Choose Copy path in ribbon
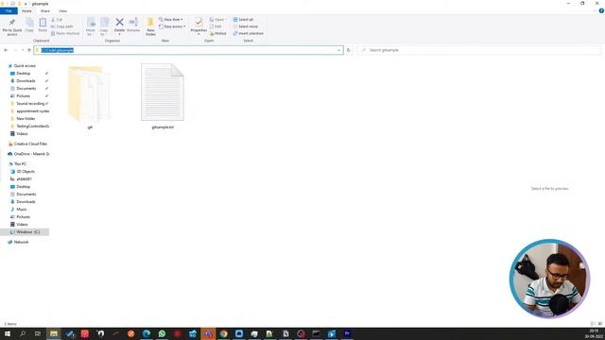 61,26
